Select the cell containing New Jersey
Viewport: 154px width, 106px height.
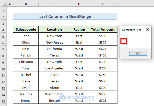click(x=54, y=43)
